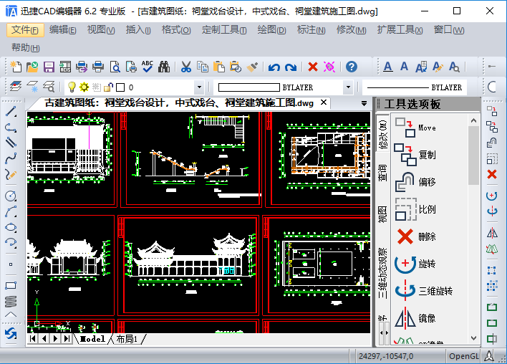Screen dimensions: 507x364
Task: Open the Layer manager icon
Action: (x=16, y=87)
